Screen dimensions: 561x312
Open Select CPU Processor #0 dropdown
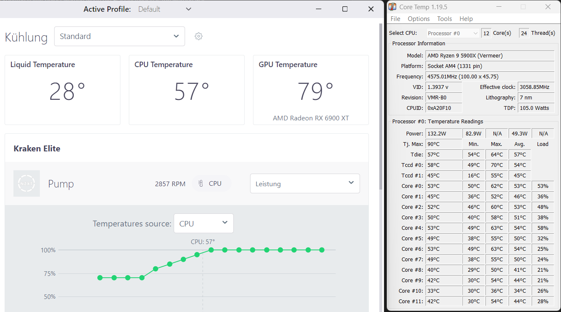453,33
